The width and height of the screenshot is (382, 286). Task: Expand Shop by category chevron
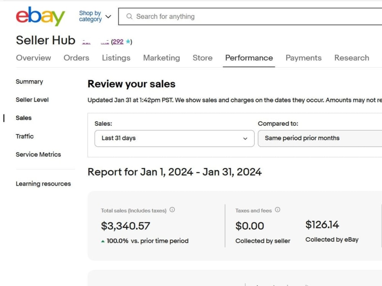click(x=108, y=16)
